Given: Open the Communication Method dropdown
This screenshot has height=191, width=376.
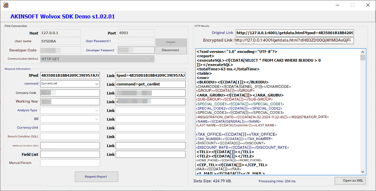Looking at the screenshot, I should (x=98, y=59).
